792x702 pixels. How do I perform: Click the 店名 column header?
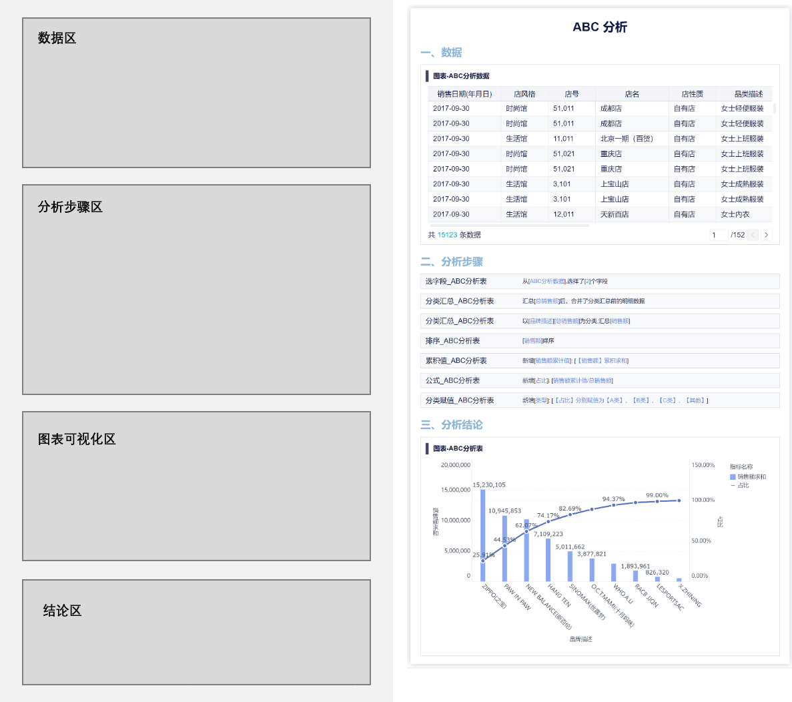(632, 94)
